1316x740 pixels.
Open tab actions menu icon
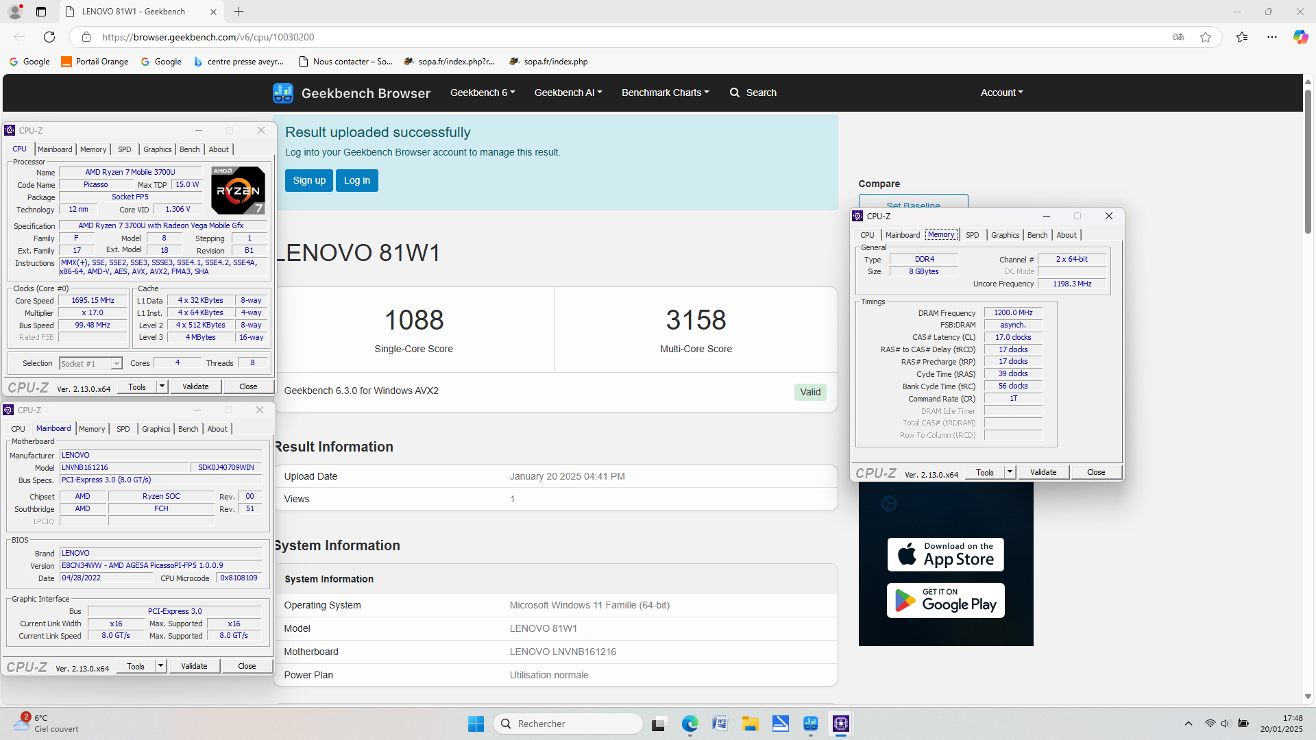tap(41, 12)
